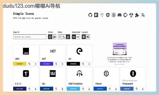Open the Open Collective icon
Screen dimensions: 159x95
(125, 15)
